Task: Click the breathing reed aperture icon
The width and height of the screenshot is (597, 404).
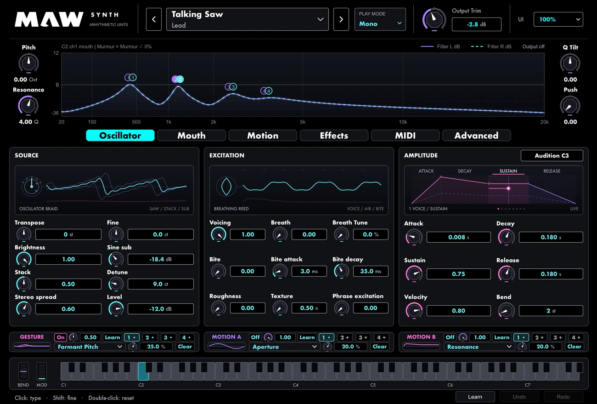Action: pos(226,187)
